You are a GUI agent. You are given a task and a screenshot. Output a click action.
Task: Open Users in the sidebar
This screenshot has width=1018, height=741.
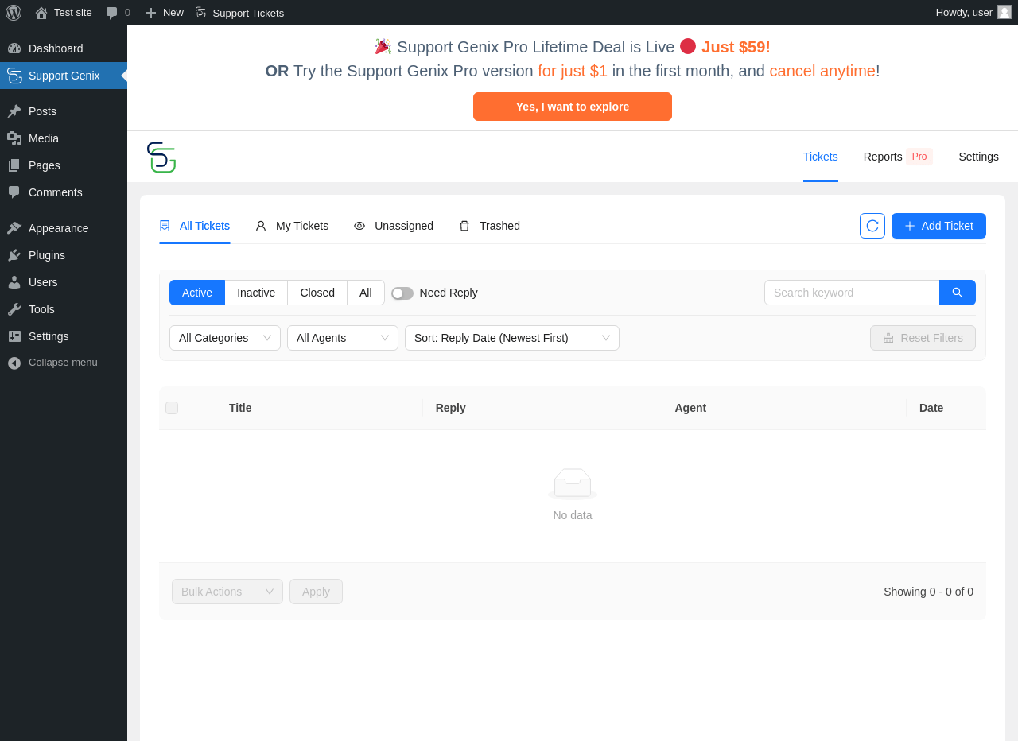coord(64,282)
